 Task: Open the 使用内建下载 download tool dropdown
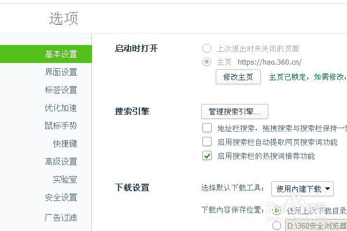point(302,189)
